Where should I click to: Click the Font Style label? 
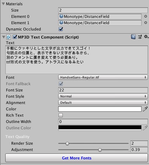click(15, 96)
